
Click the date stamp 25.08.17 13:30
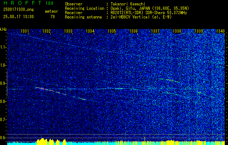18,17
